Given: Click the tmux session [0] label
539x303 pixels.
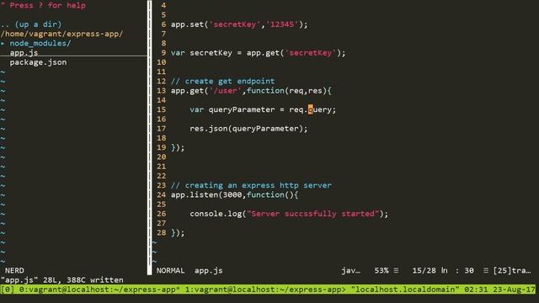Looking at the screenshot, I should [x=8, y=290].
